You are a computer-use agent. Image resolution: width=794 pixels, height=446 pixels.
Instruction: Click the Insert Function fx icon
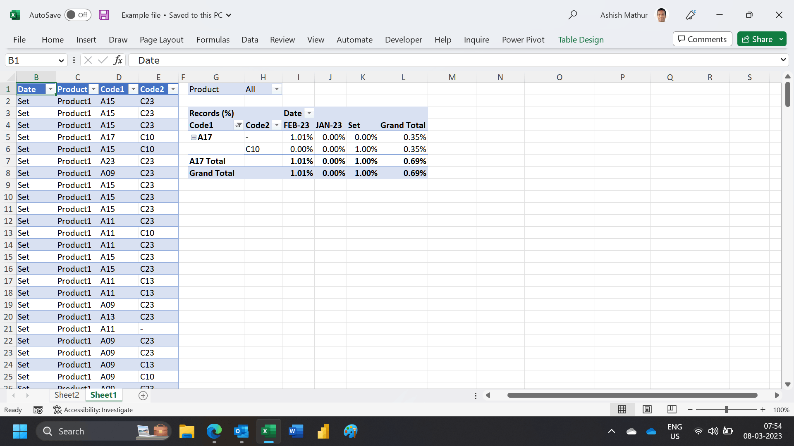(118, 60)
